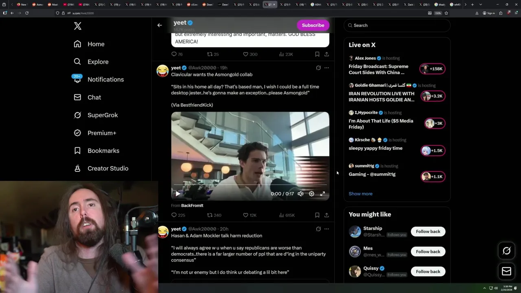Like the post with 12K likes

(x=250, y=215)
